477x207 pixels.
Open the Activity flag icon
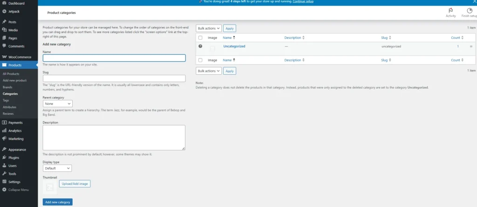(x=451, y=10)
